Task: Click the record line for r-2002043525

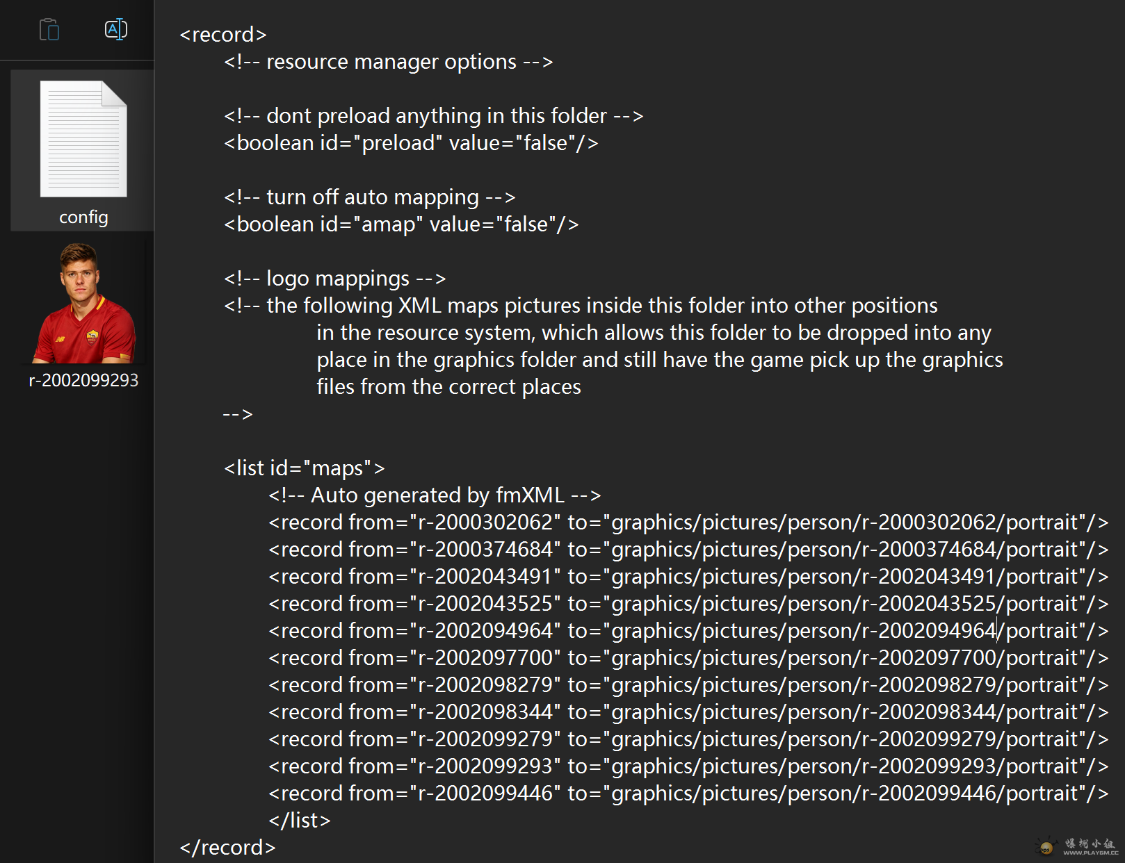Action: tap(688, 603)
